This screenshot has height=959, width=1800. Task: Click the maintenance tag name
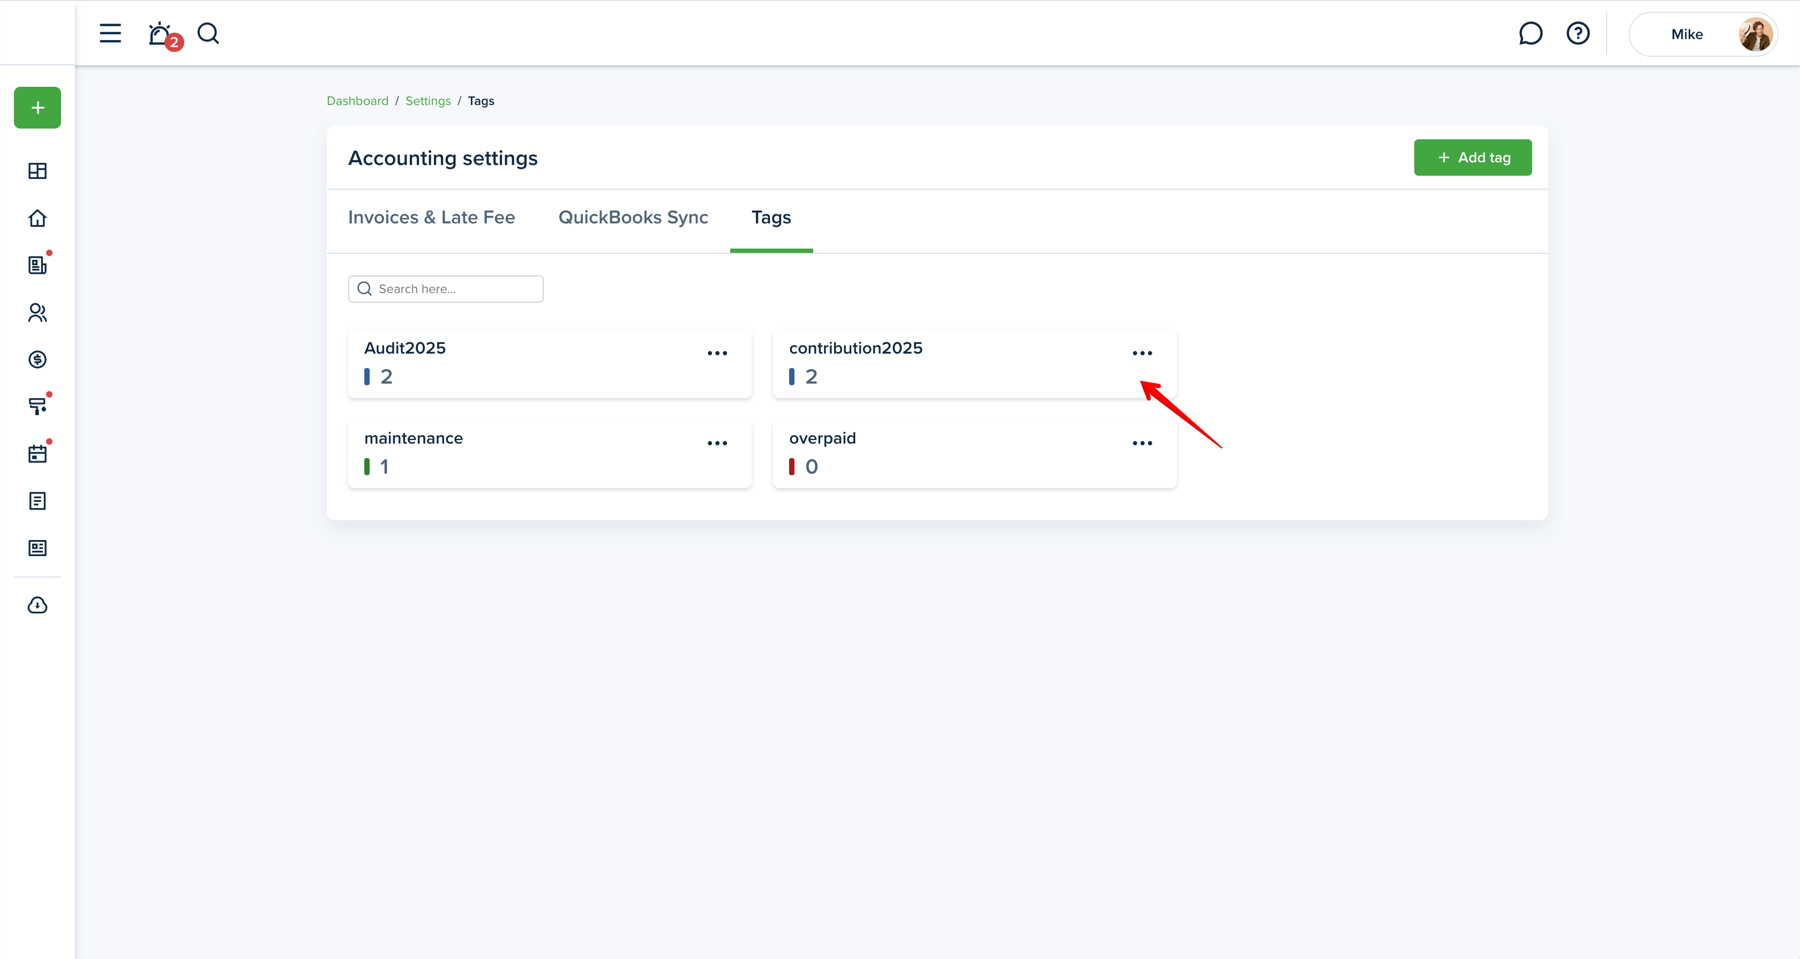[413, 438]
